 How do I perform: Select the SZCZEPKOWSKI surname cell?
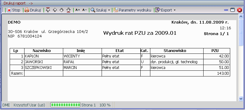coord(44,68)
